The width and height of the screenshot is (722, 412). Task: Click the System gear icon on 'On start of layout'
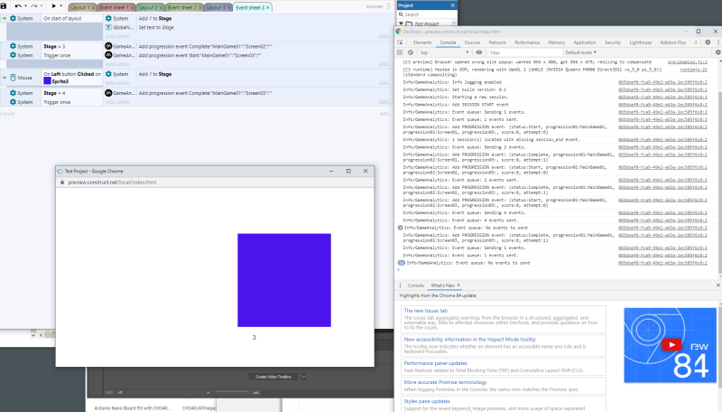(x=13, y=18)
